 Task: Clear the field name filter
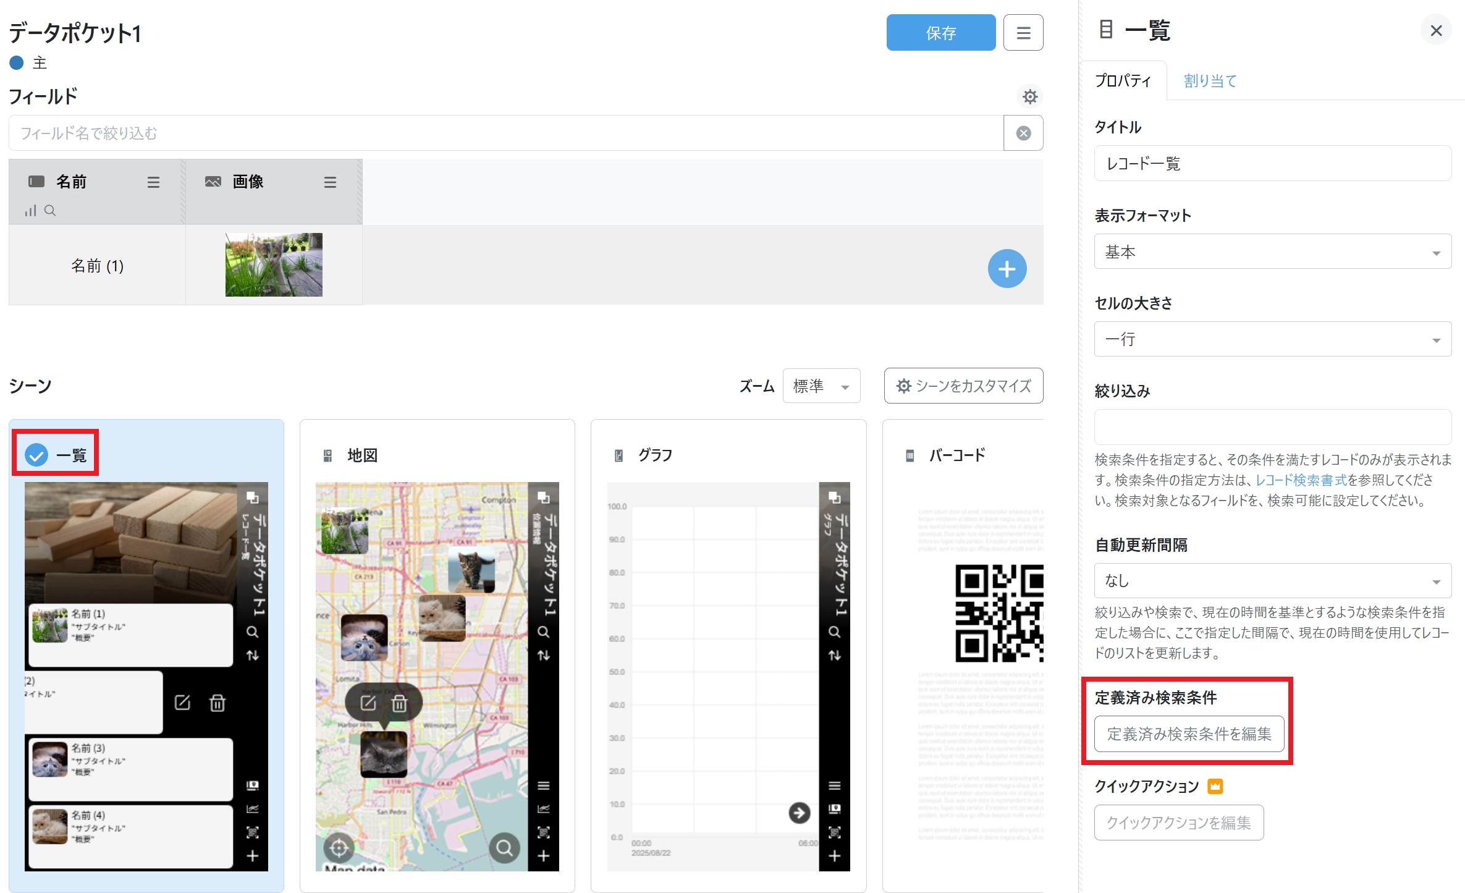[x=1023, y=133]
